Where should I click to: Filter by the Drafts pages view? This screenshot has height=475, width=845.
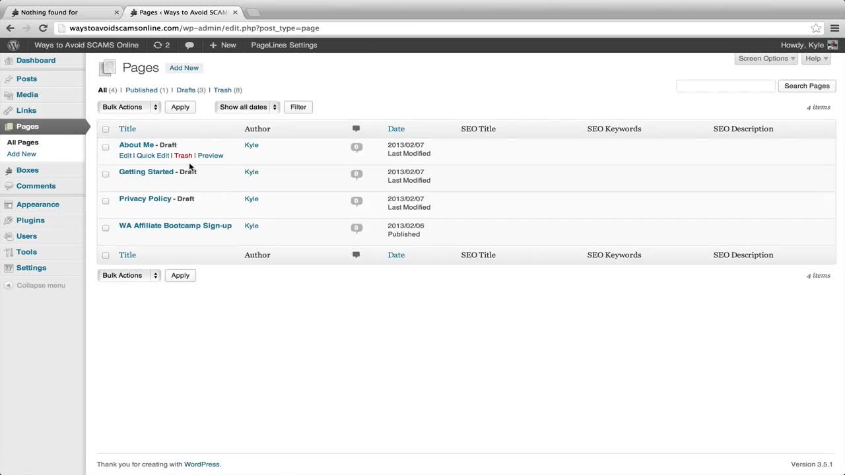click(x=186, y=90)
